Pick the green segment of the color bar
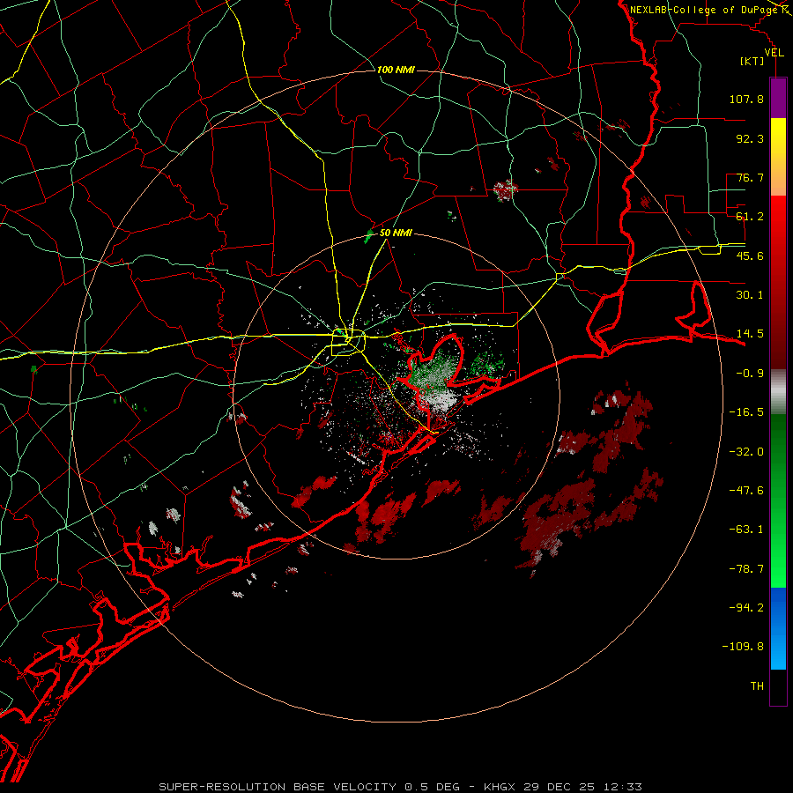 tap(778, 500)
